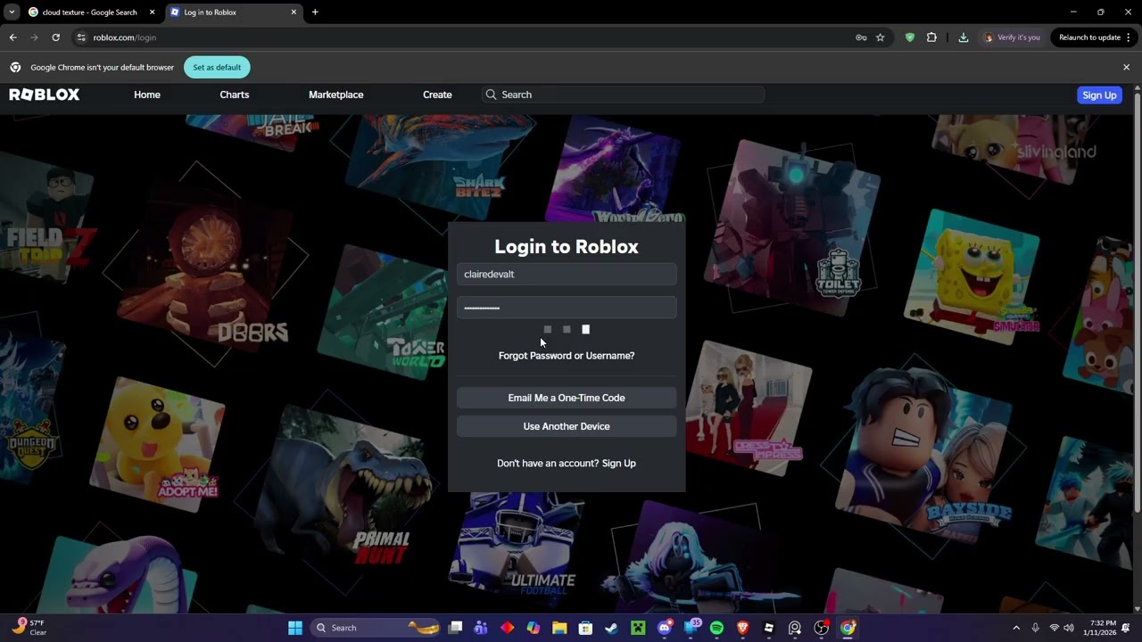This screenshot has width=1142, height=642.
Task: Close the cloud texture Google Search tab
Action: pos(152,12)
